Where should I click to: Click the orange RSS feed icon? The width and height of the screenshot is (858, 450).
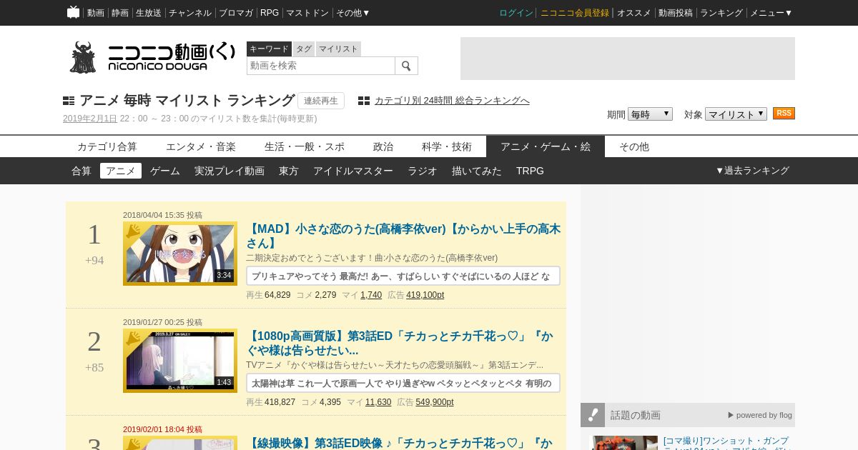tap(784, 114)
